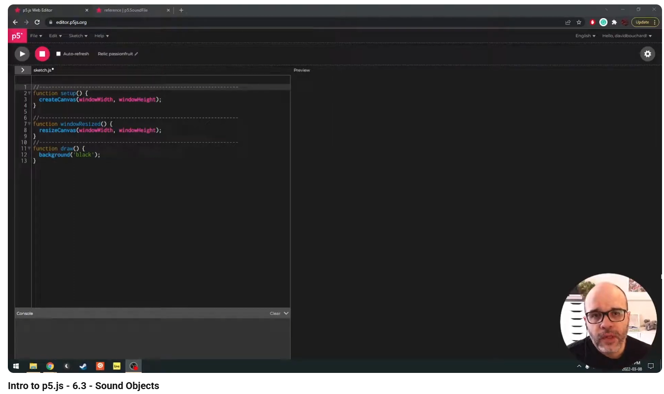Run the sketch with the play button
664x394 pixels.
pos(22,54)
